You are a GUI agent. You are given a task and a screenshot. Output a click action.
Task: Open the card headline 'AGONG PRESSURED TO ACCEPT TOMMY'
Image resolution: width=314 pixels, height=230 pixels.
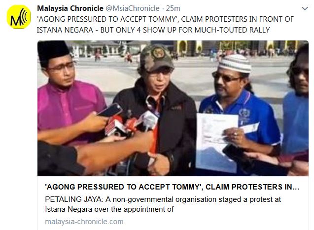tap(172, 187)
